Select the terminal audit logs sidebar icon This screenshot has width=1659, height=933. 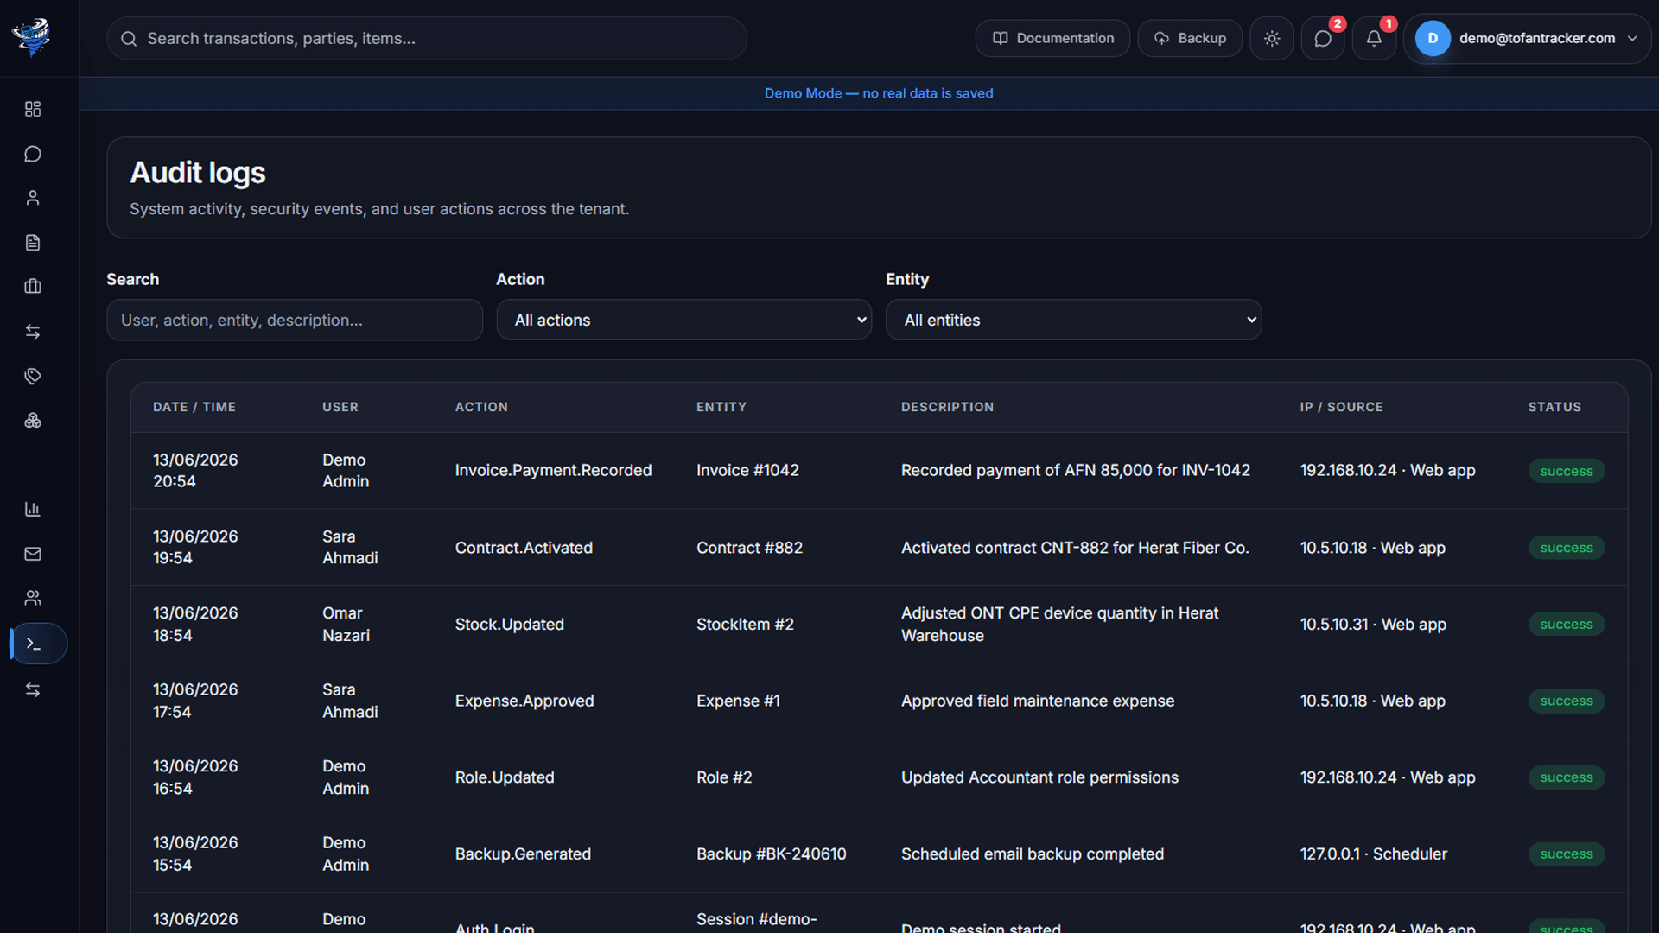(38, 644)
